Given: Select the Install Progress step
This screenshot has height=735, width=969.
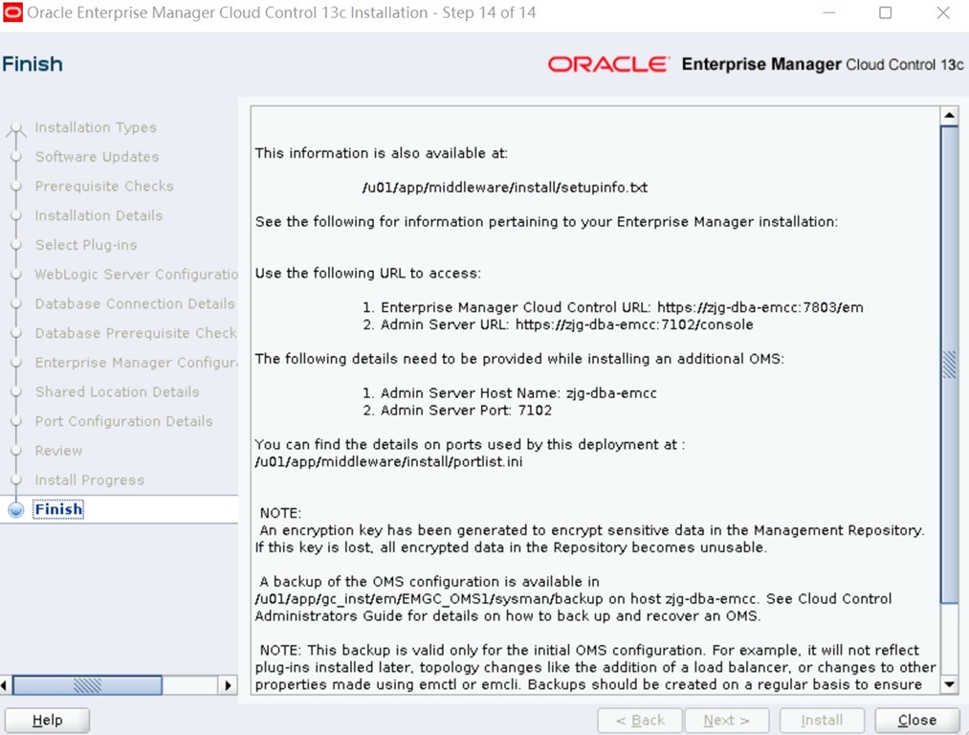Looking at the screenshot, I should 90,480.
